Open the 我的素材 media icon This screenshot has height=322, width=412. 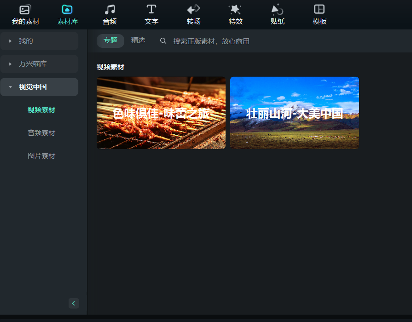(x=25, y=10)
